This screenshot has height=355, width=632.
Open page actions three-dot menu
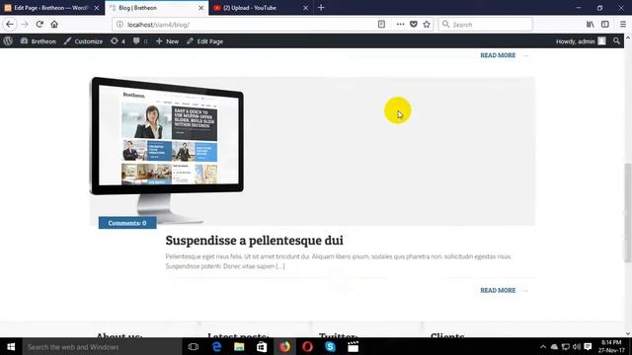coord(400,24)
